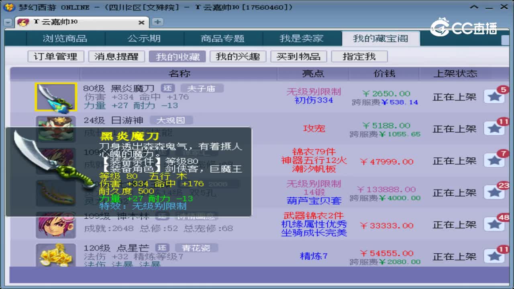Add a new tab with plus button
Screen dimensions: 514x289
pyautogui.click(x=157, y=22)
